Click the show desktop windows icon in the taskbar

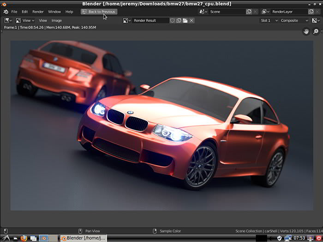point(33,238)
